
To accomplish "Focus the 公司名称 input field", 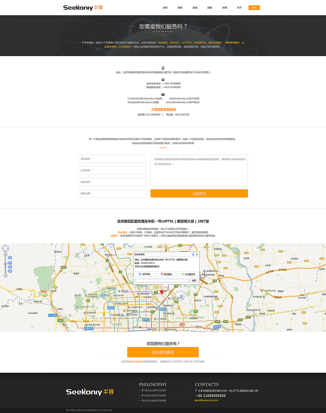I will (112, 170).
